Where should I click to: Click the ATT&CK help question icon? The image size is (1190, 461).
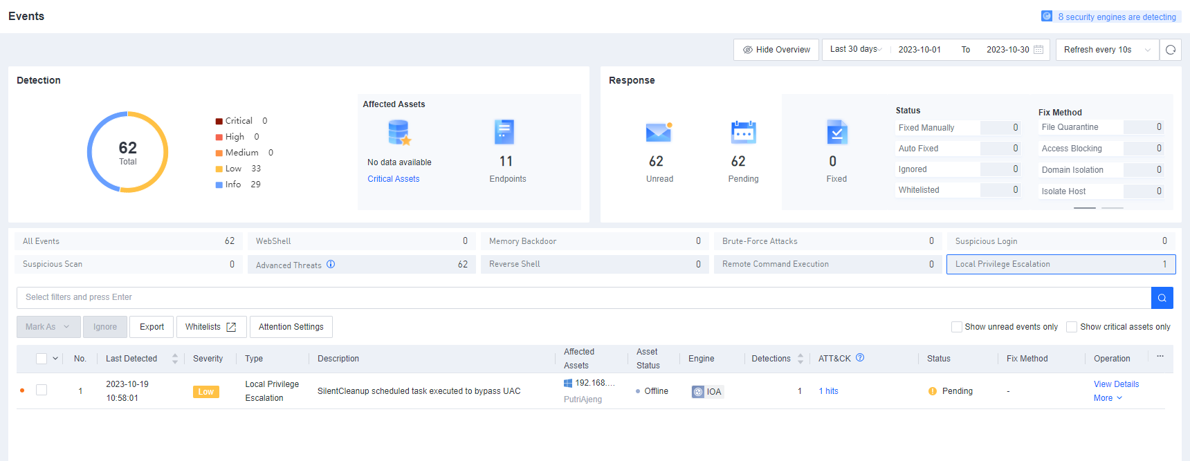pyautogui.click(x=860, y=358)
